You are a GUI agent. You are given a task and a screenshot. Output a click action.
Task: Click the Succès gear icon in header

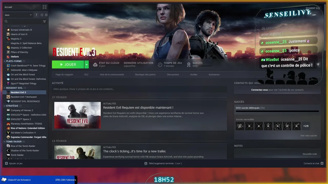(x=189, y=65)
